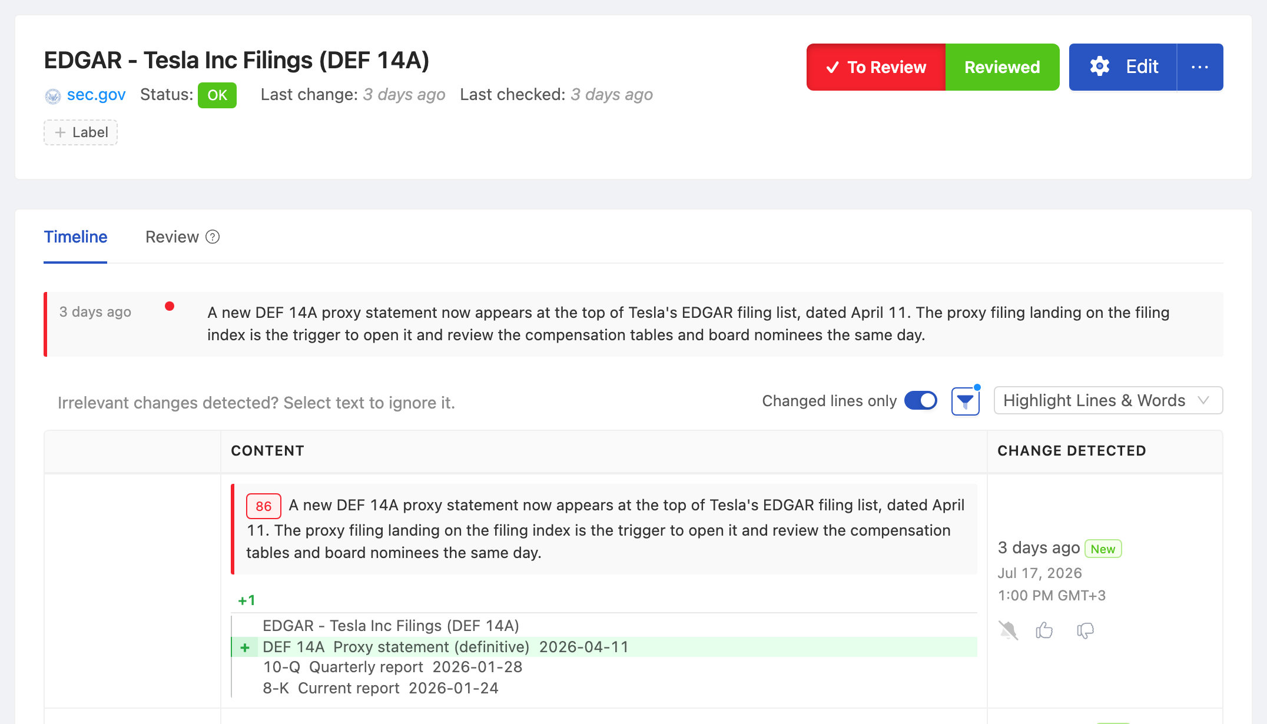Click the 1:00 PM GMT+3 time
1267x724 pixels.
pos(1052,596)
